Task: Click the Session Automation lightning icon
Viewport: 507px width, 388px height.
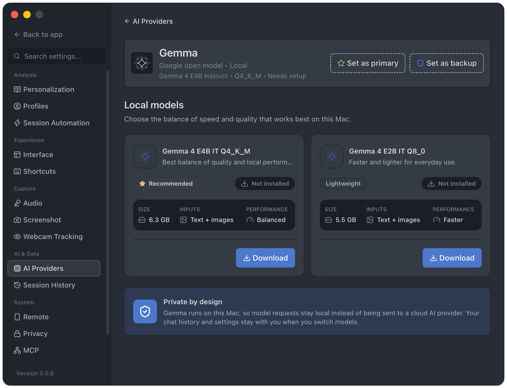Action: [x=17, y=123]
